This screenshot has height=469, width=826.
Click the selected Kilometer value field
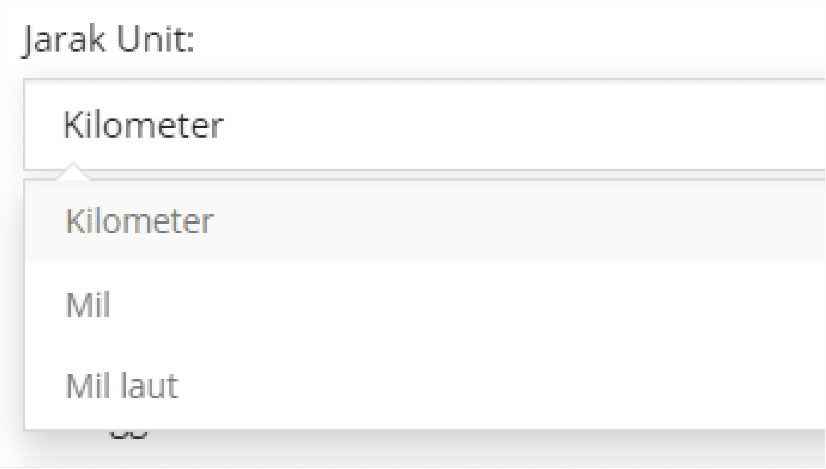425,125
